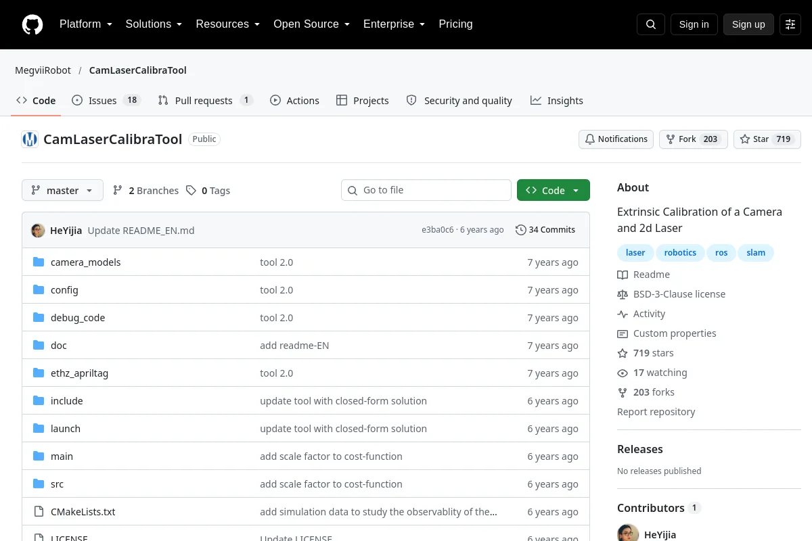The width and height of the screenshot is (812, 541).
Task: Click the commit history clock icon
Action: pos(520,230)
